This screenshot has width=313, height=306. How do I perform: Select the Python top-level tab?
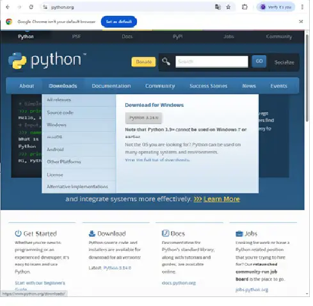point(26,36)
